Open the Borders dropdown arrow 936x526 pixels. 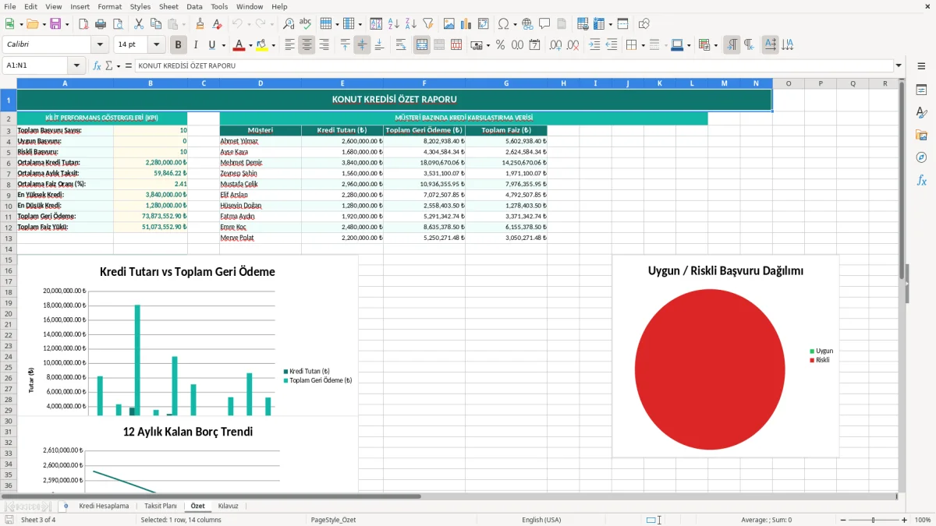643,45
